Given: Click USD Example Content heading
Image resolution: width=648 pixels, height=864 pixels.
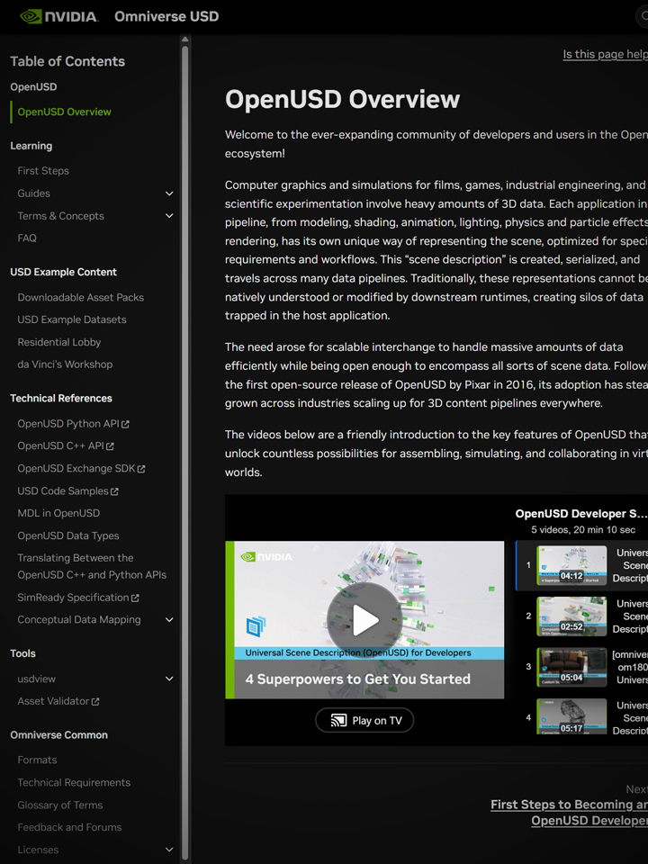Looking at the screenshot, I should [x=63, y=272].
